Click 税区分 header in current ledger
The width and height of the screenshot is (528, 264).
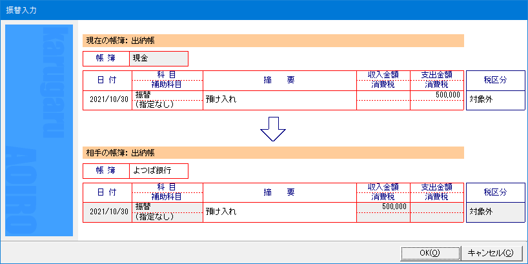click(x=496, y=80)
